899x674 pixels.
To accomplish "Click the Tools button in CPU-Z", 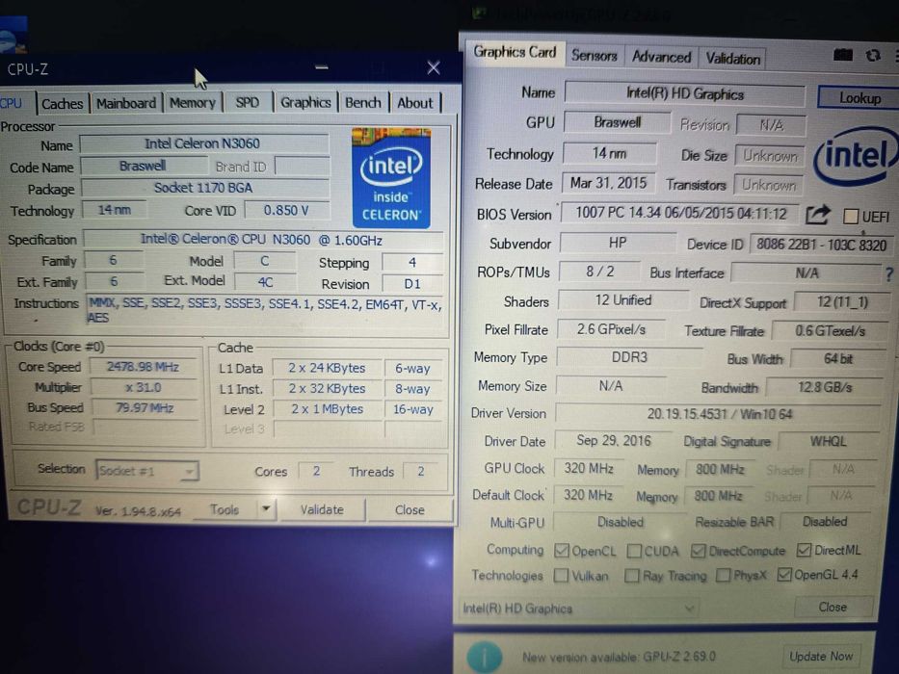I will (x=225, y=509).
